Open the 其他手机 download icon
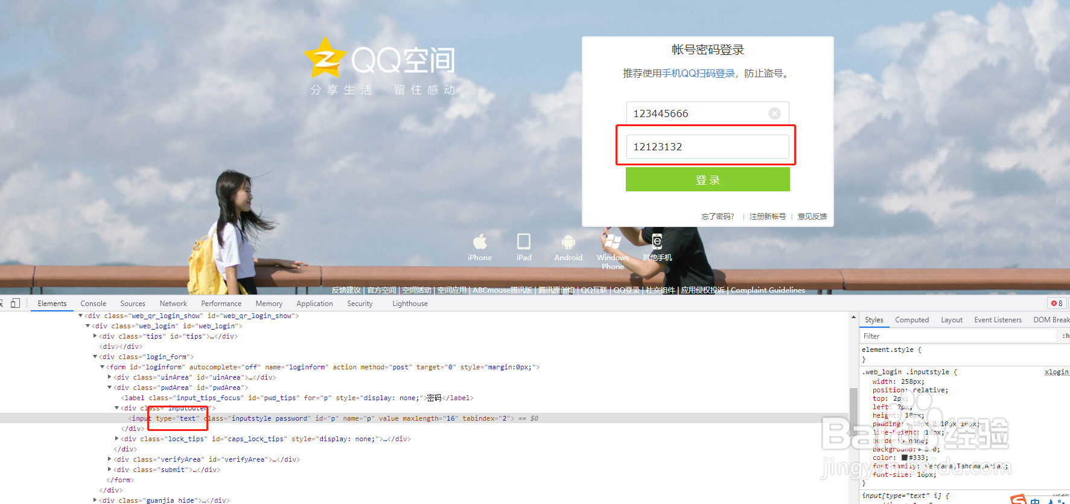This screenshot has height=504, width=1070. [657, 241]
